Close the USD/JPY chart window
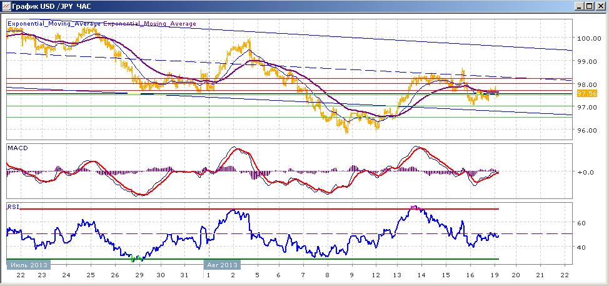 click(600, 6)
